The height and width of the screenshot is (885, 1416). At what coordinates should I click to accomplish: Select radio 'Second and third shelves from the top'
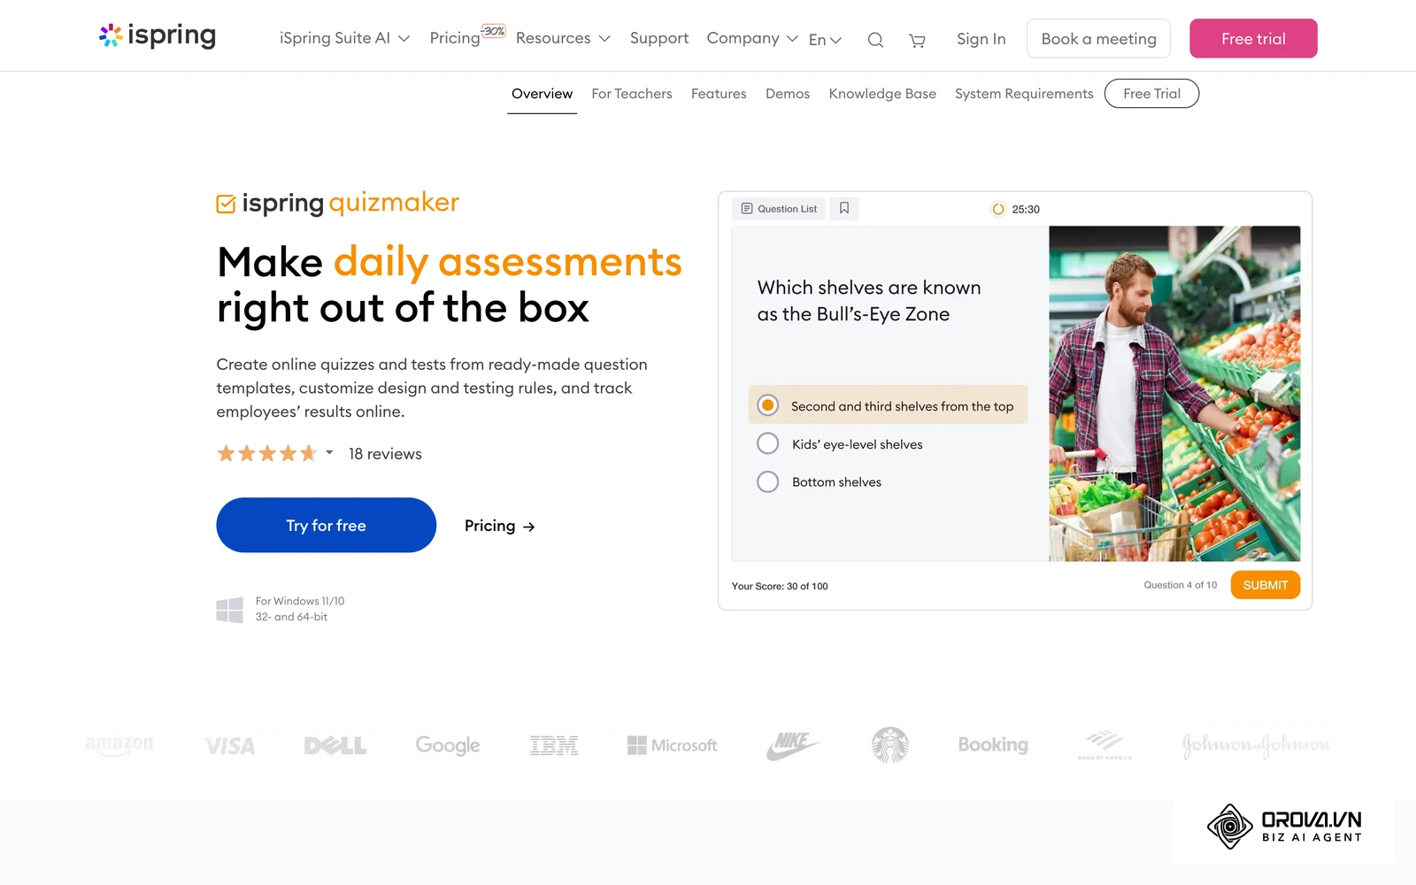[767, 405]
